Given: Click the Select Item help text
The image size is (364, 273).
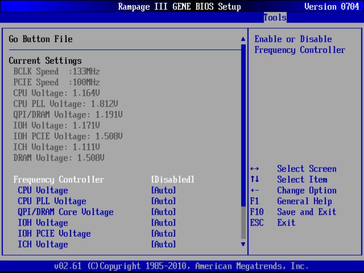Looking at the screenshot, I should point(302,179).
